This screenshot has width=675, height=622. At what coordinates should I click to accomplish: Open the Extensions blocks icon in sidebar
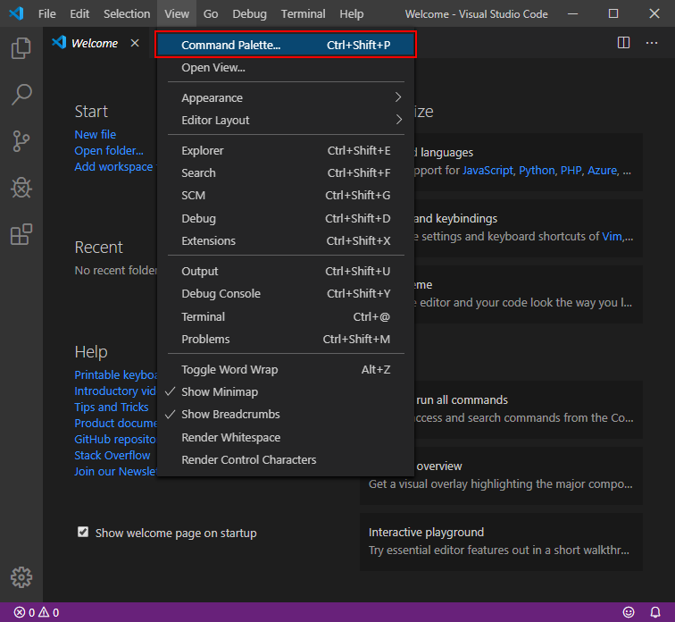pyautogui.click(x=21, y=234)
